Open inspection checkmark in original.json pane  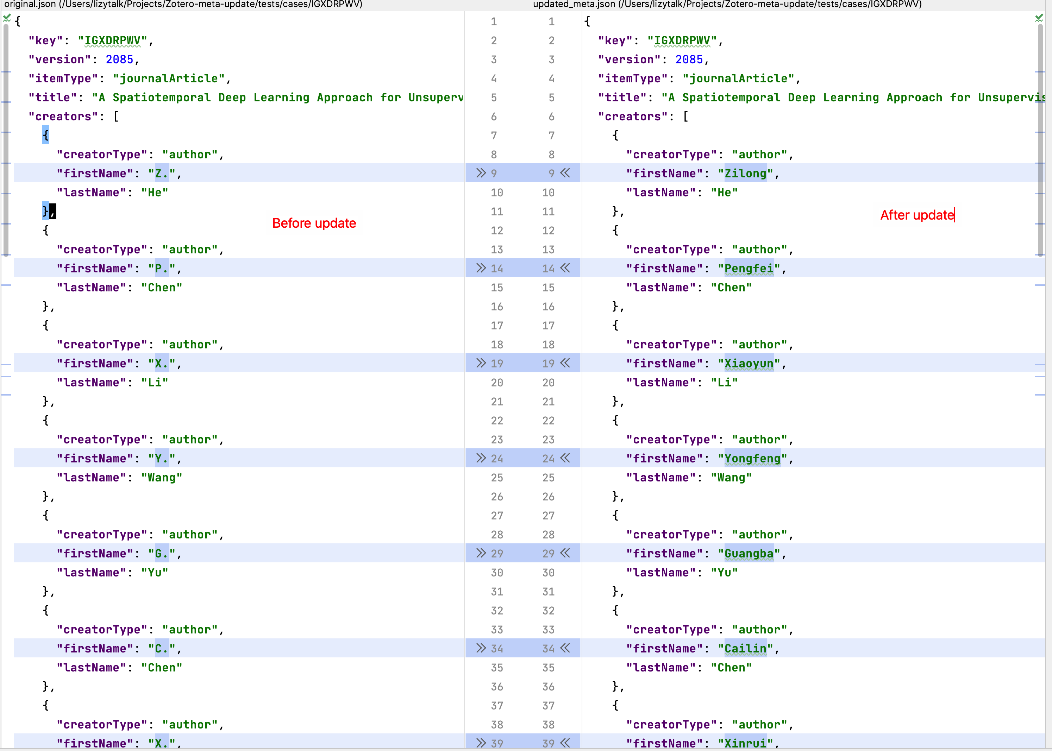coord(6,18)
